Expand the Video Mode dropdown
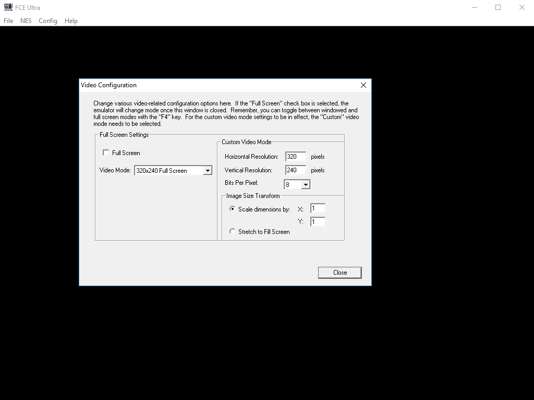This screenshot has height=400, width=534. (208, 171)
